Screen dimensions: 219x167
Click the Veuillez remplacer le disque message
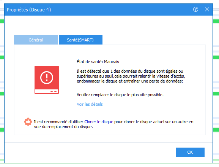(x=120, y=95)
